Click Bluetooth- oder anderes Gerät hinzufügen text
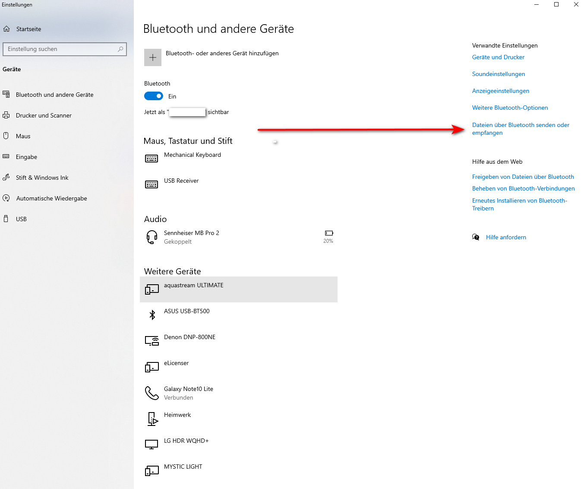The width and height of the screenshot is (584, 489). pyautogui.click(x=222, y=53)
